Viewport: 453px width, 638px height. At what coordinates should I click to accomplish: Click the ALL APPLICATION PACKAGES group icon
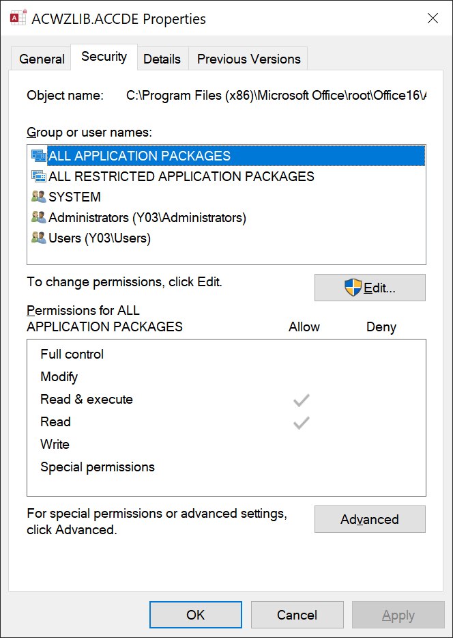pos(38,156)
